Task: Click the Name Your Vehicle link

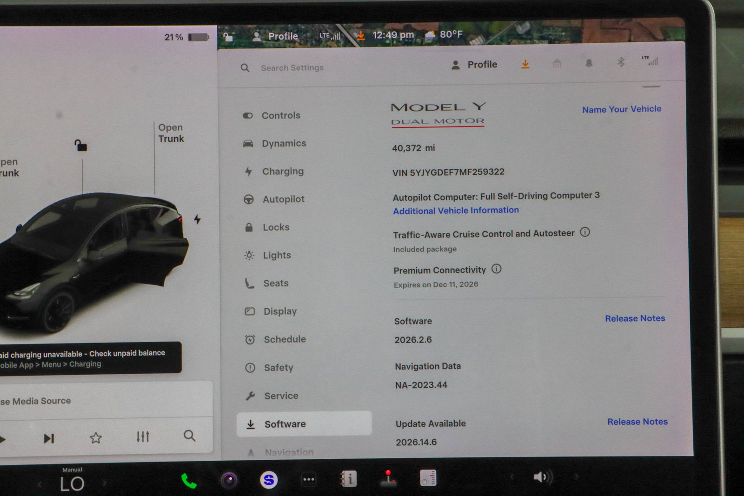Action: [x=622, y=109]
